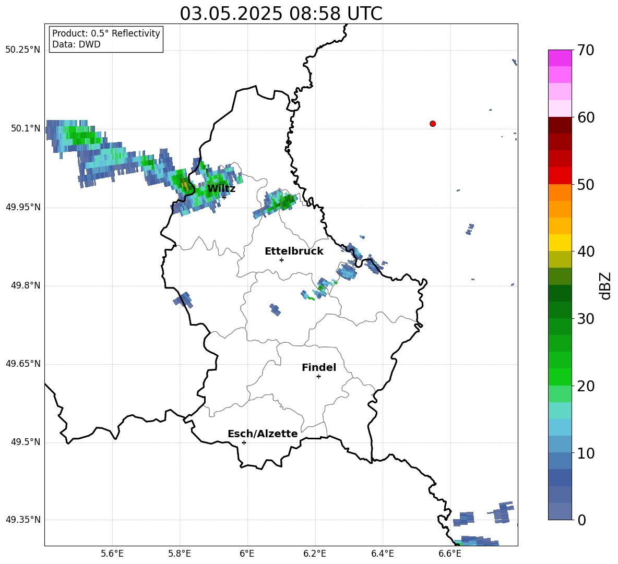Click the 50 colorbar tick label
This screenshot has width=618, height=564.
586,184
